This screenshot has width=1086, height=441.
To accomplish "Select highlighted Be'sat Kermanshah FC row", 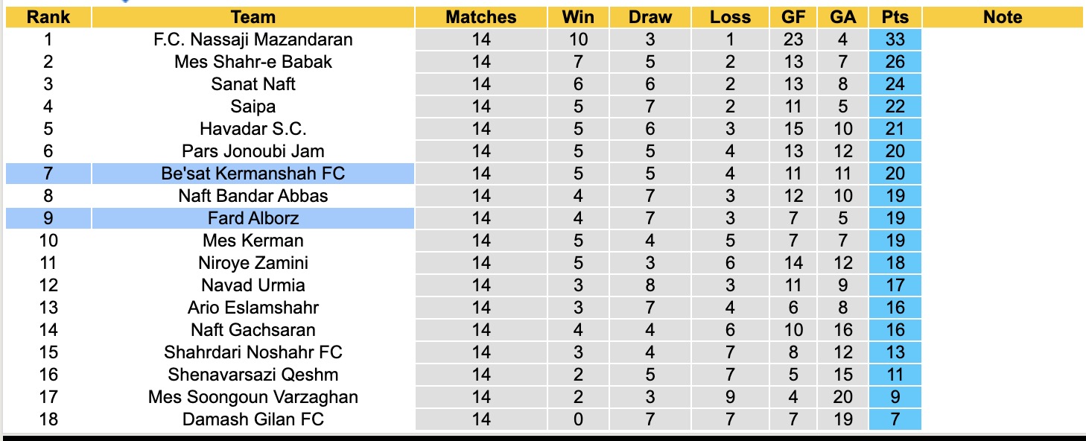I will [x=253, y=174].
